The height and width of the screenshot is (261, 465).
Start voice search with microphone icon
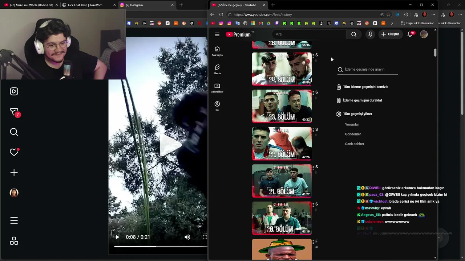tap(370, 34)
